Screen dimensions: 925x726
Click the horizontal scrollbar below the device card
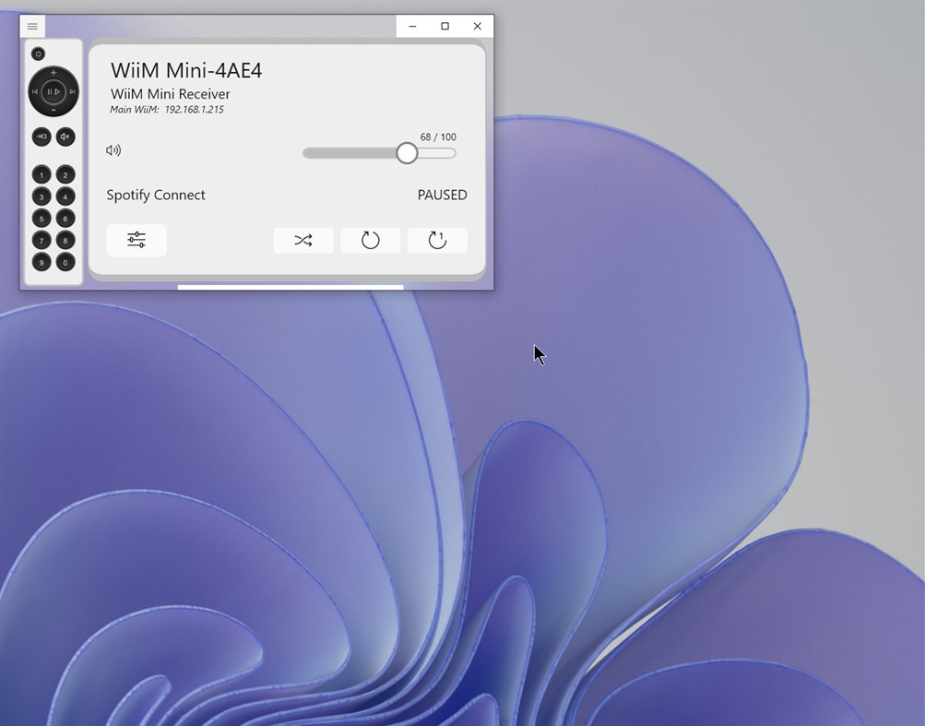point(290,287)
